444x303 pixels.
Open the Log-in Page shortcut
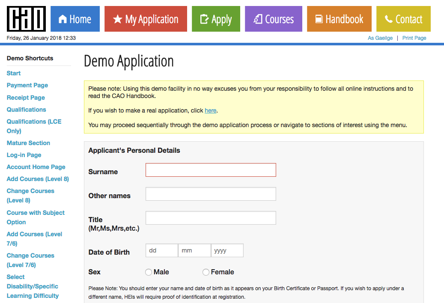24,155
